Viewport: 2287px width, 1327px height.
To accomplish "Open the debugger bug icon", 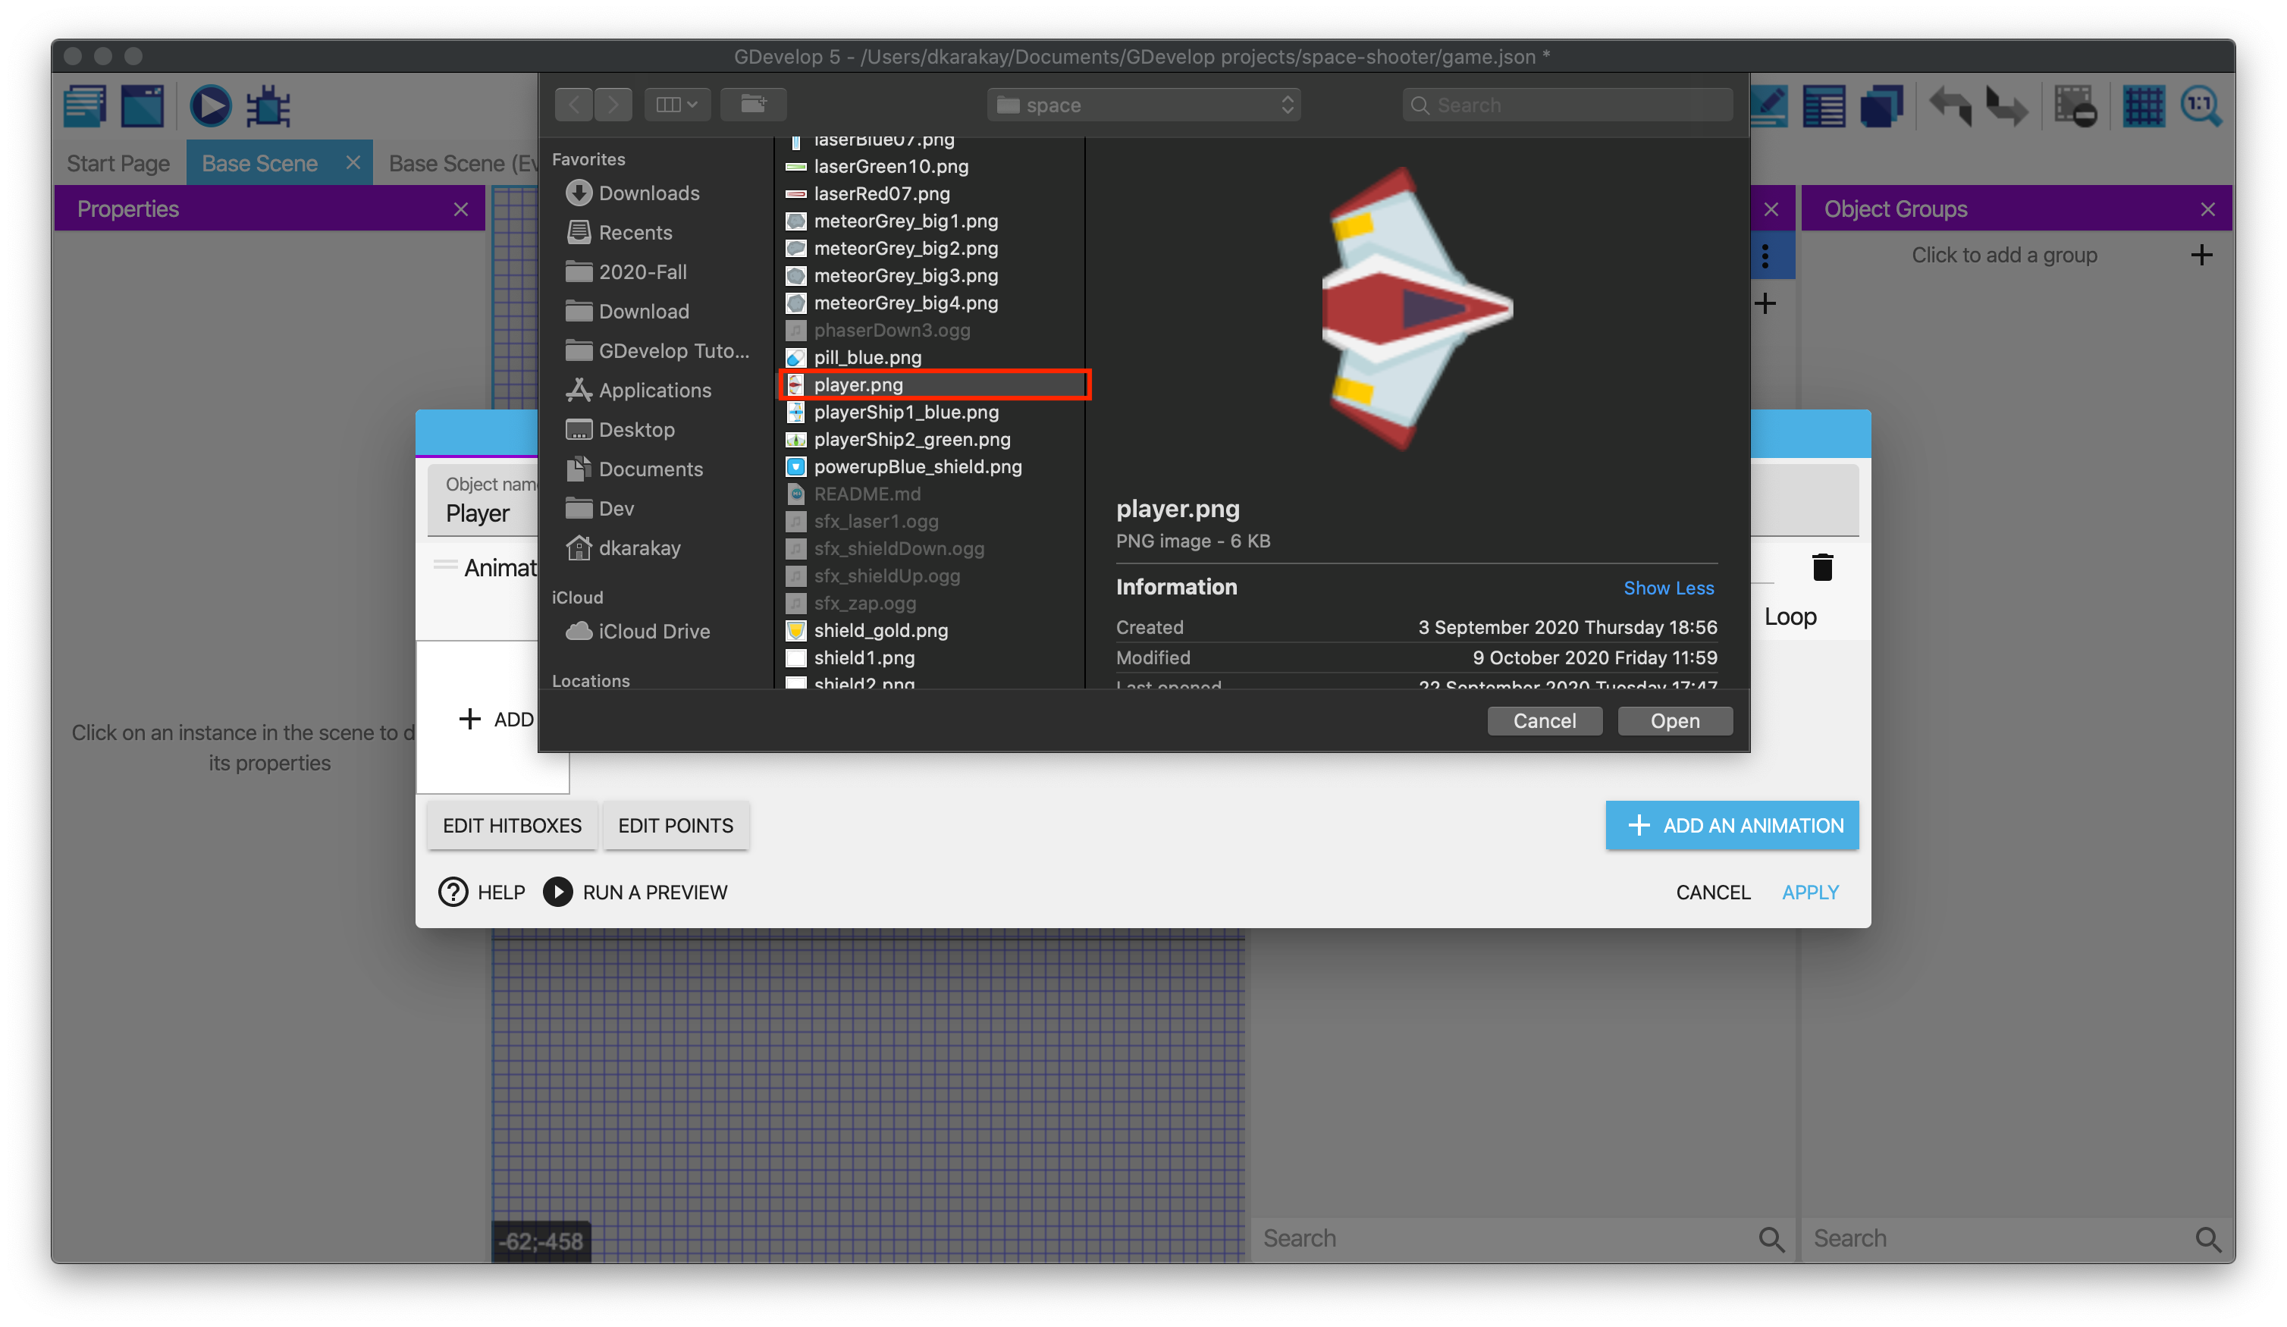I will [268, 107].
